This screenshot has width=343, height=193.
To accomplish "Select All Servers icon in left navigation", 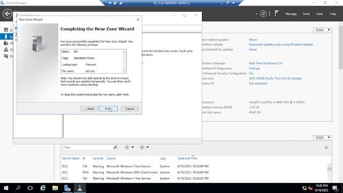I will 6,43.
